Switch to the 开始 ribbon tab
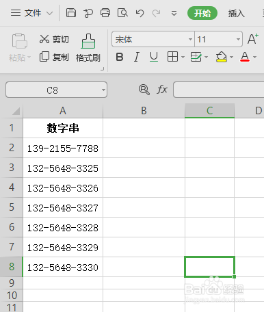This screenshot has width=264, height=312. (x=202, y=13)
